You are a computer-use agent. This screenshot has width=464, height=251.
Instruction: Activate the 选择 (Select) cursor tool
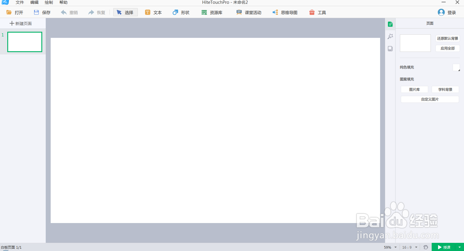click(125, 12)
